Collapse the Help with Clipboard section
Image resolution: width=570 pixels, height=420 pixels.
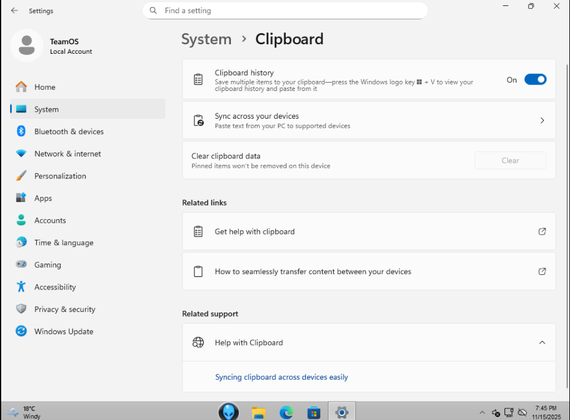point(542,342)
